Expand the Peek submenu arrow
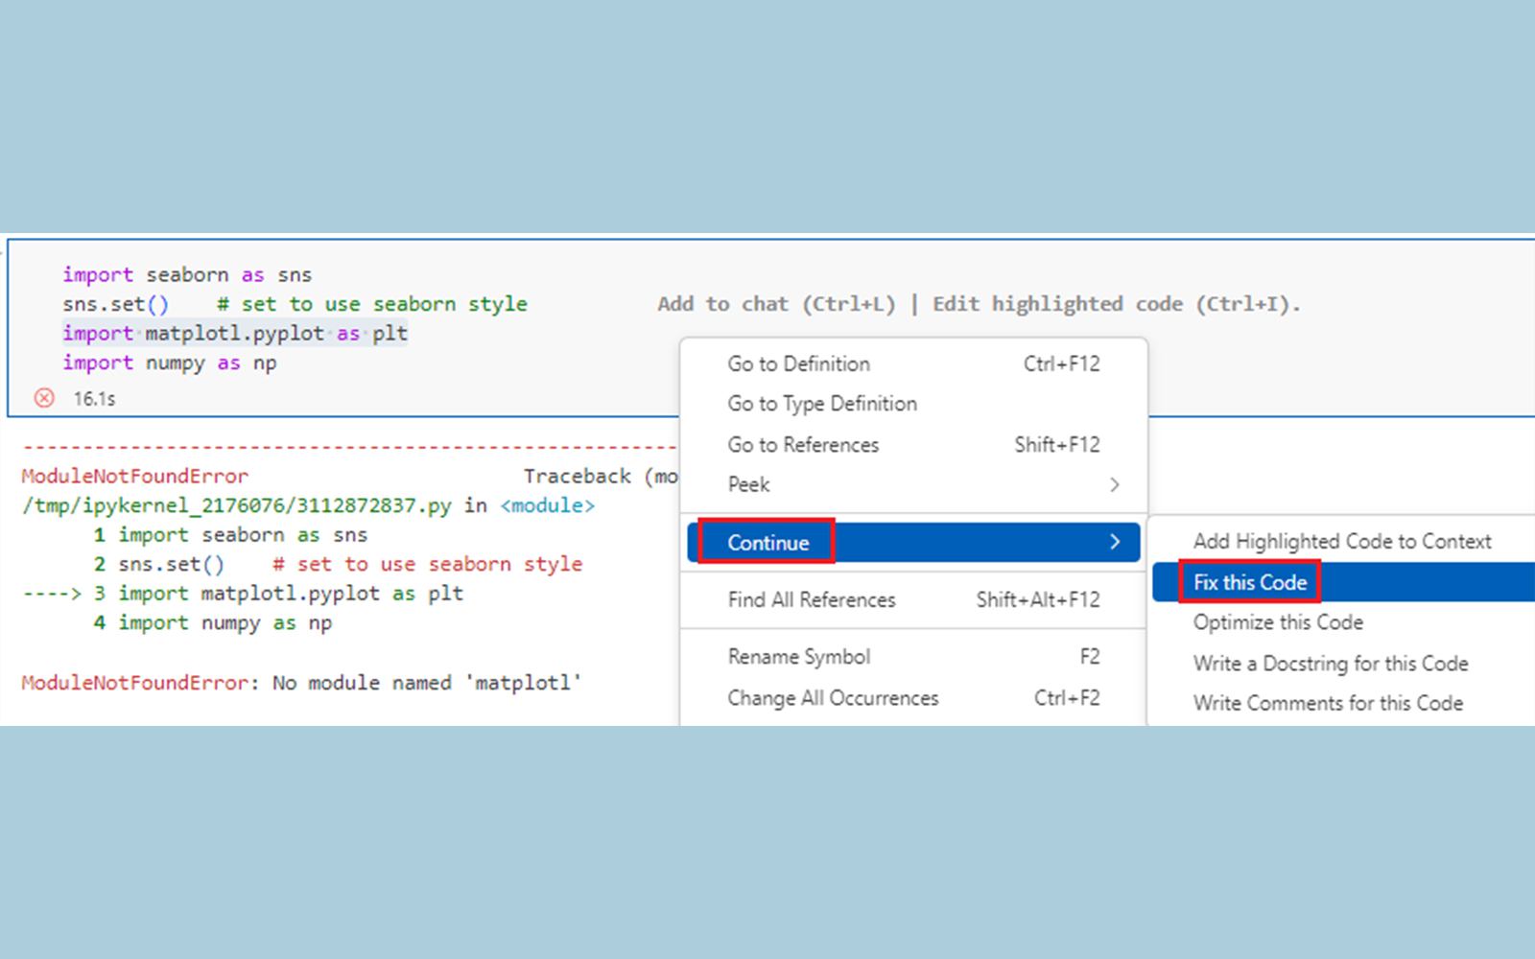 [1114, 484]
